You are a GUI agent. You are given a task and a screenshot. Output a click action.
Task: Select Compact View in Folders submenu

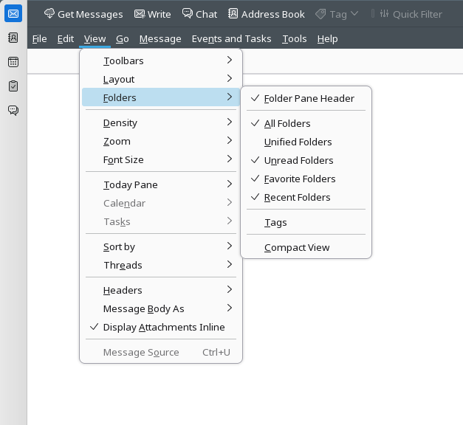pos(297,247)
